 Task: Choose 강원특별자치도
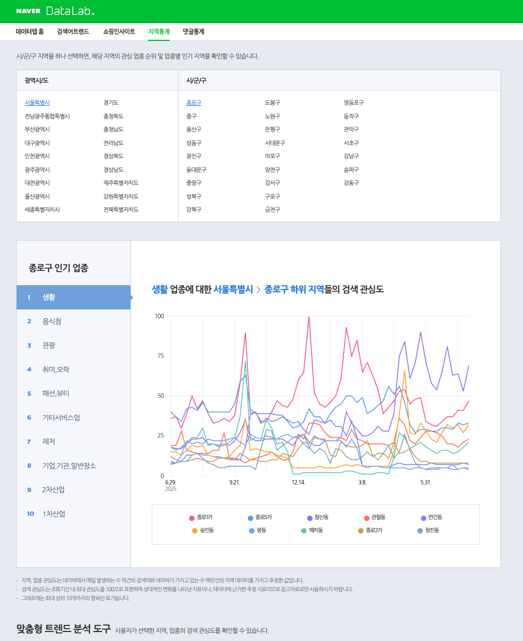coord(121,196)
